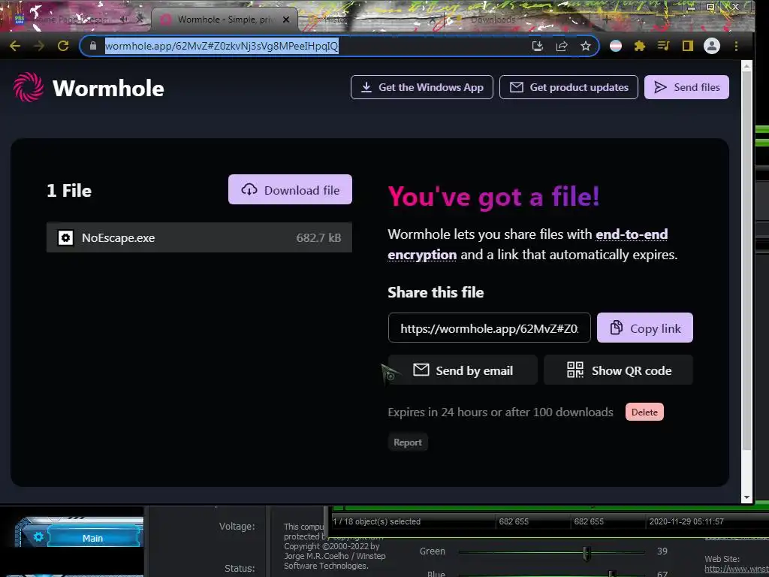The image size is (769, 577).
Task: Click the Download file button
Action: (x=290, y=189)
